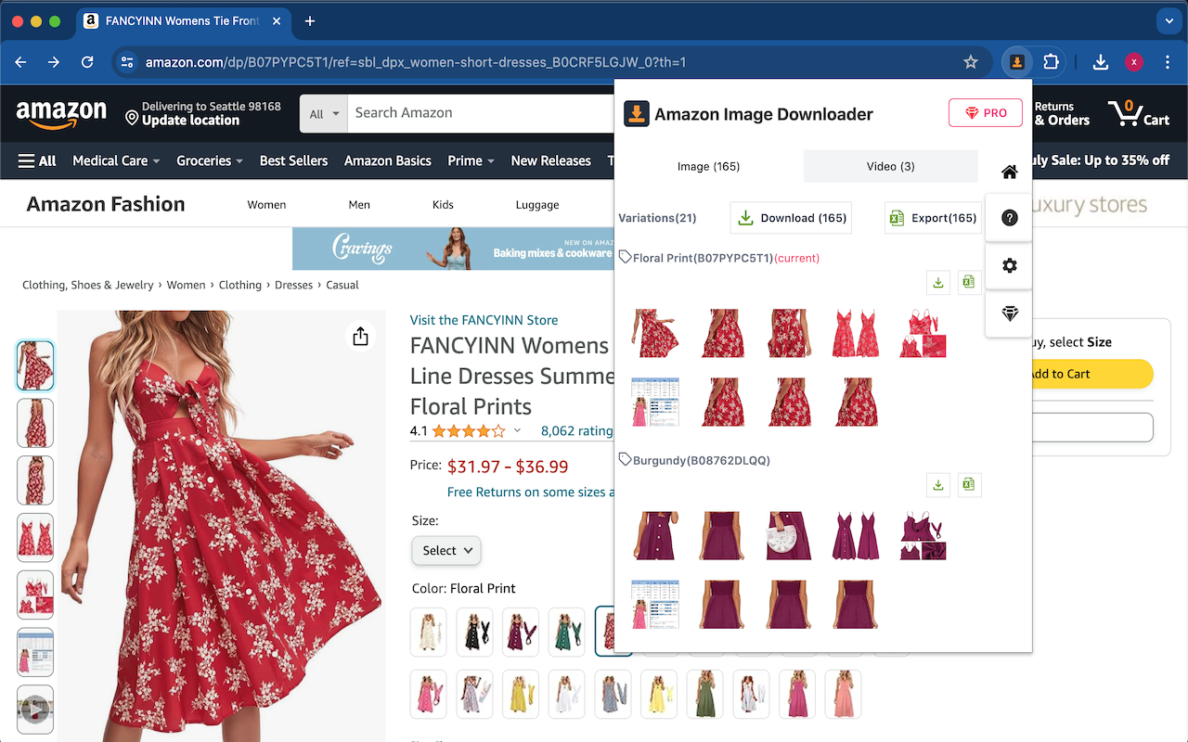Image resolution: width=1188 pixels, height=742 pixels.
Task: Open the Amazon shopping cart
Action: 1139,113
